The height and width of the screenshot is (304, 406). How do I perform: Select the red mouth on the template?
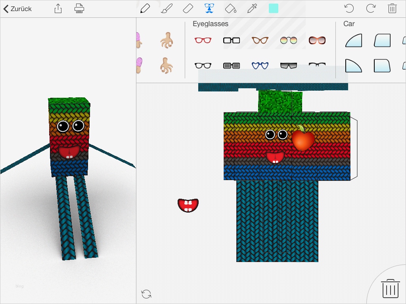tap(275, 158)
